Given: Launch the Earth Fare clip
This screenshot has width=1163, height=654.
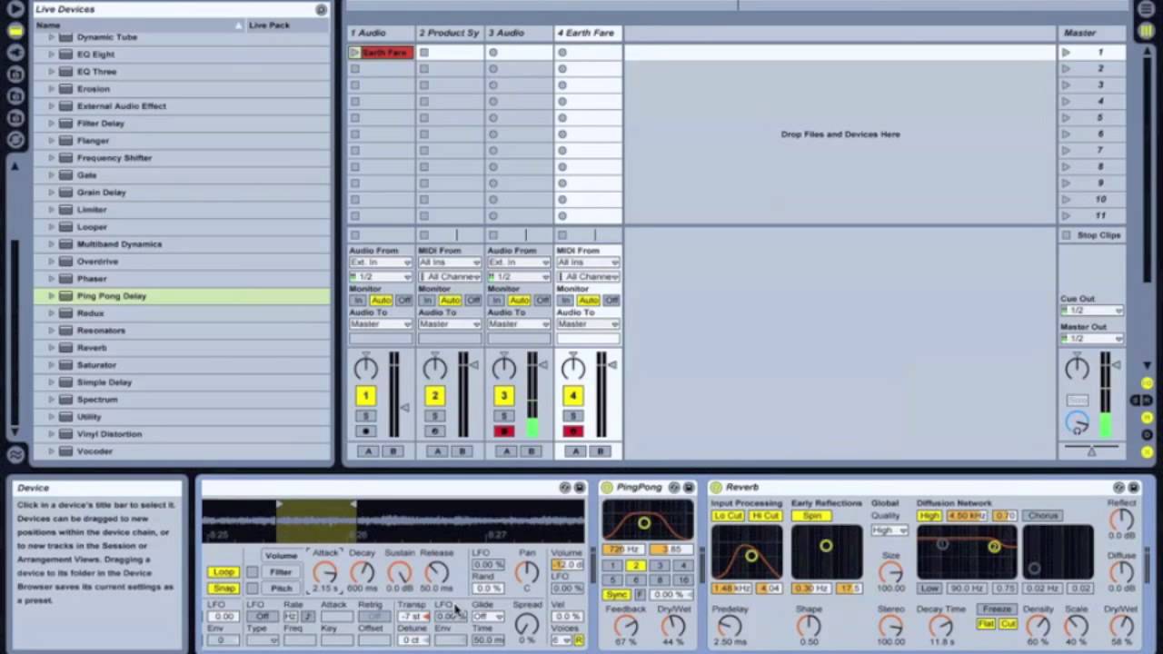Looking at the screenshot, I should (354, 53).
